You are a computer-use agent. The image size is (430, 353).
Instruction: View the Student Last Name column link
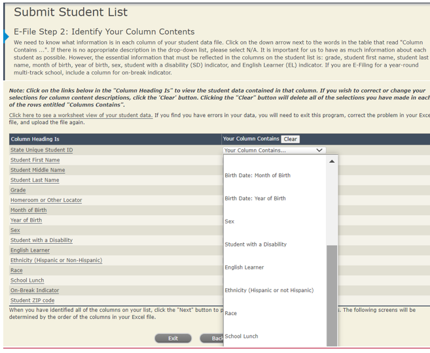[x=35, y=180]
